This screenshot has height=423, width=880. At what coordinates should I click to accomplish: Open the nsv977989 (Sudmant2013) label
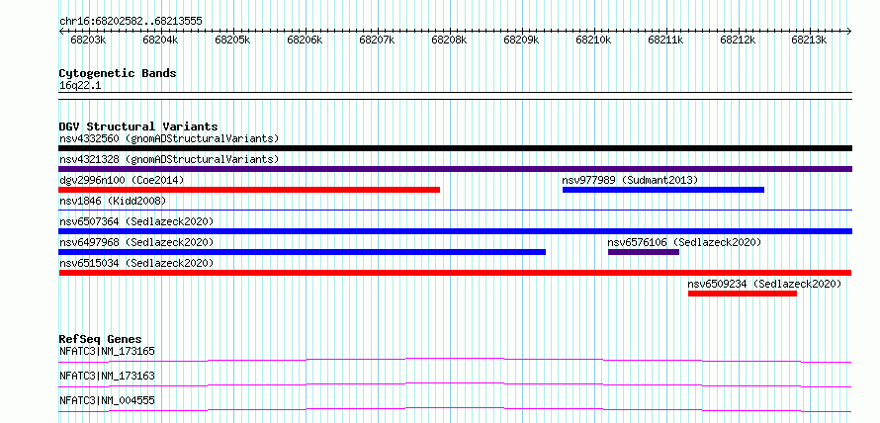pos(630,180)
